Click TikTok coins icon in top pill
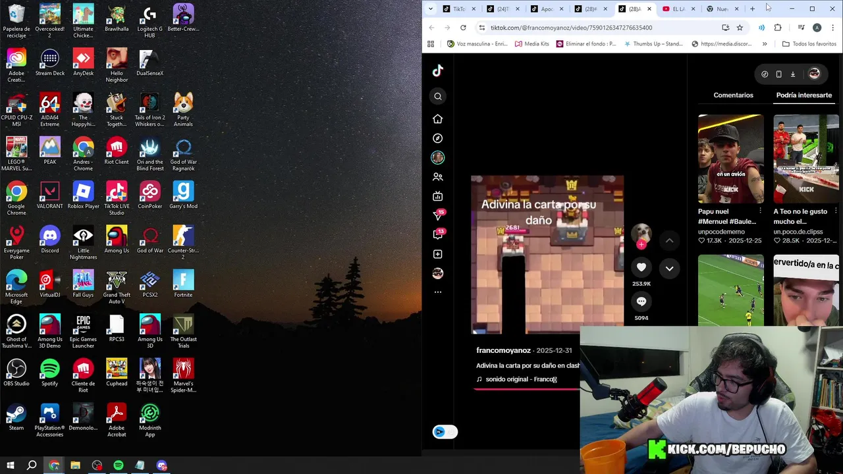The width and height of the screenshot is (843, 474). click(765, 74)
